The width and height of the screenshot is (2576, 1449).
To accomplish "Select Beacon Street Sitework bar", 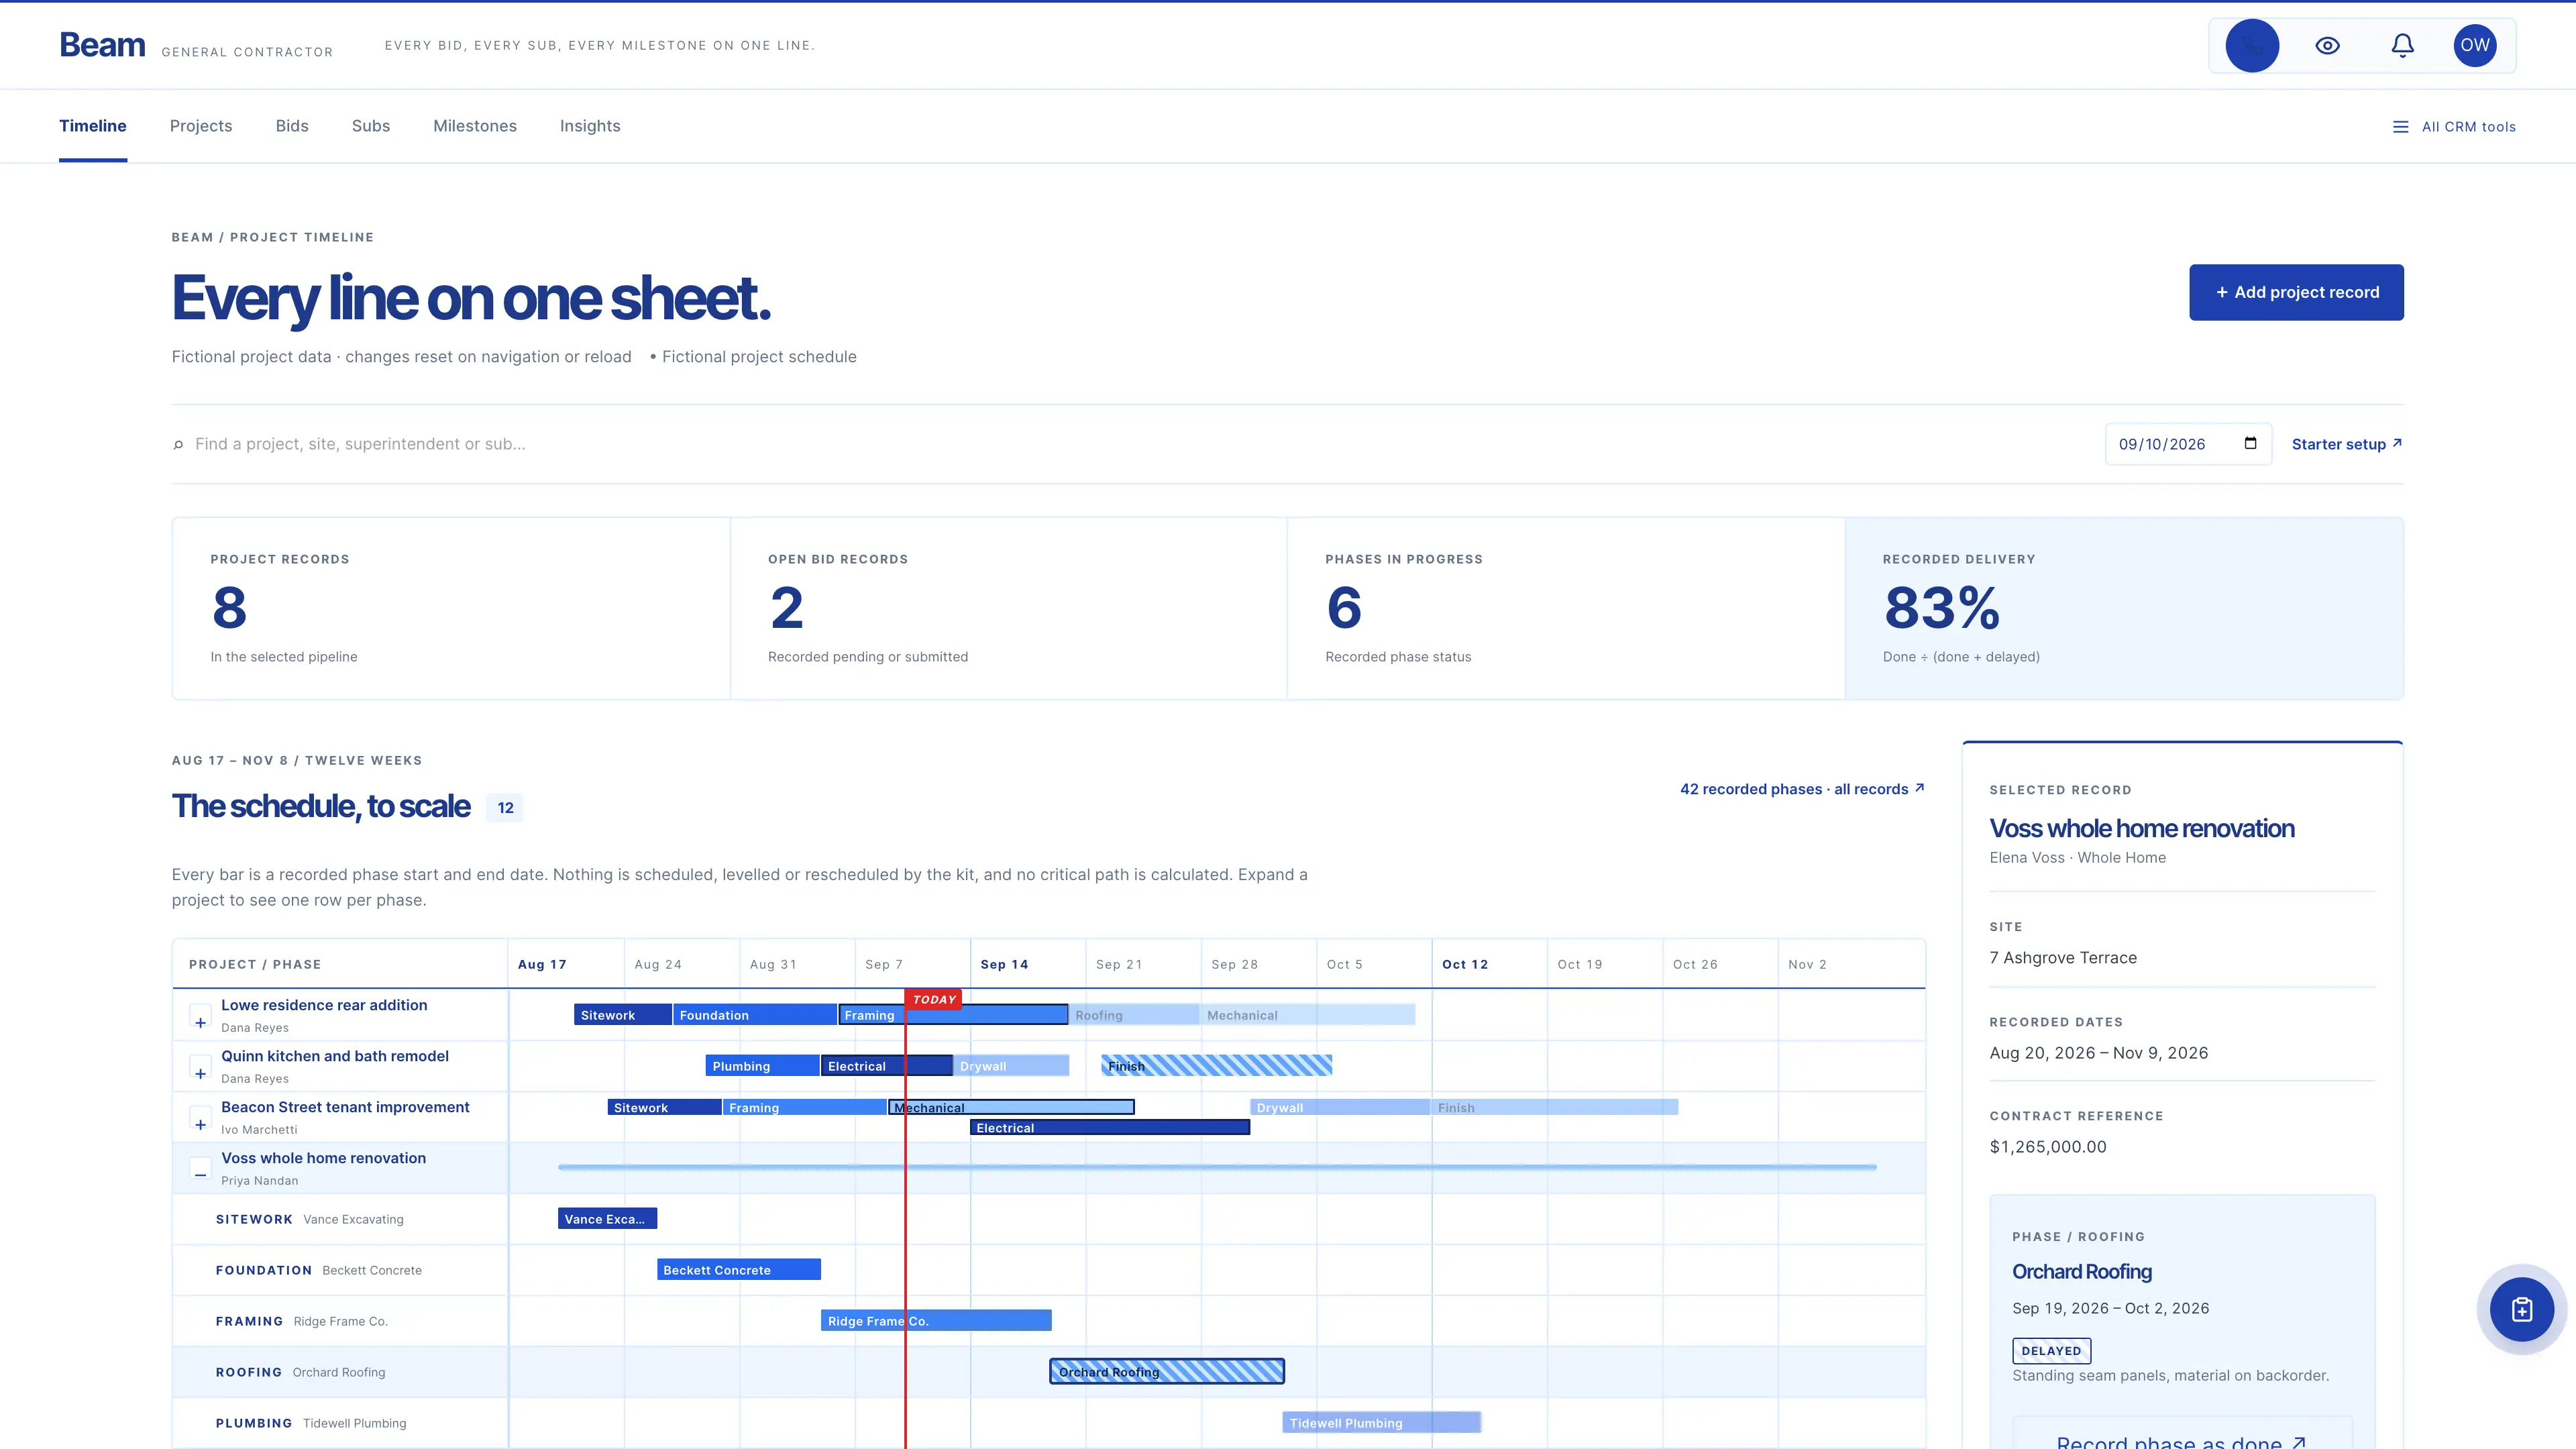I will pyautogui.click(x=664, y=1107).
